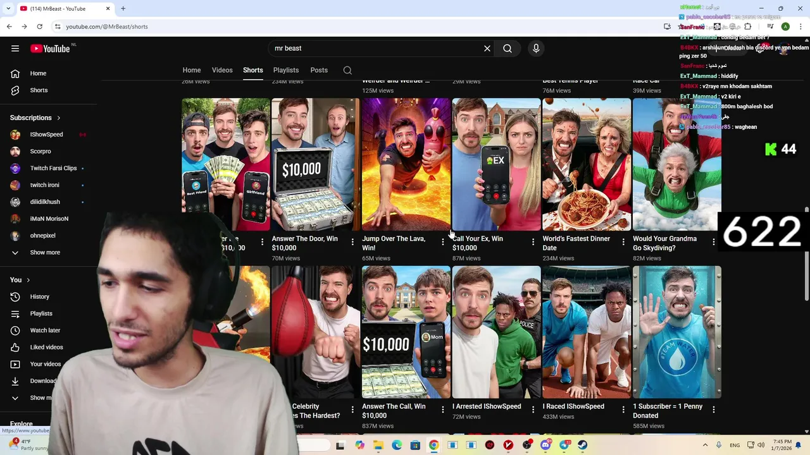
Task: Open options for Would Your Grandma Go Skydiving
Action: coord(714,242)
